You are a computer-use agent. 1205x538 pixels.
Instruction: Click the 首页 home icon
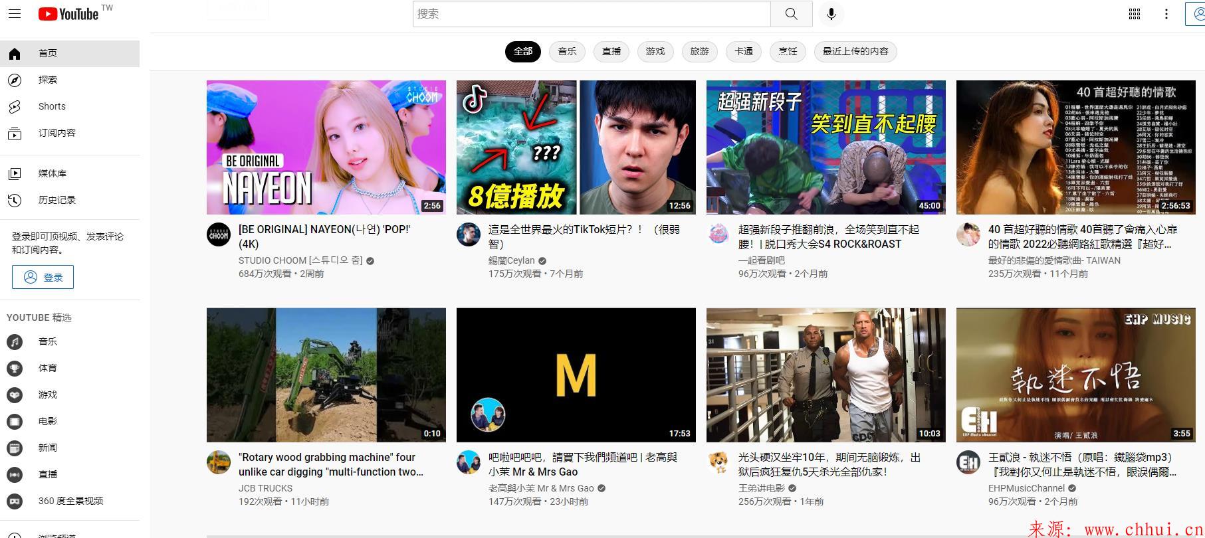point(15,54)
